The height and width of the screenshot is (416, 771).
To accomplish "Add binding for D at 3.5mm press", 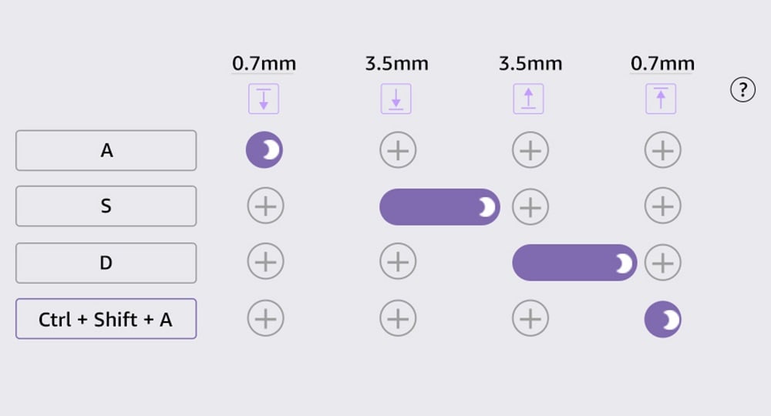I will [x=398, y=261].
